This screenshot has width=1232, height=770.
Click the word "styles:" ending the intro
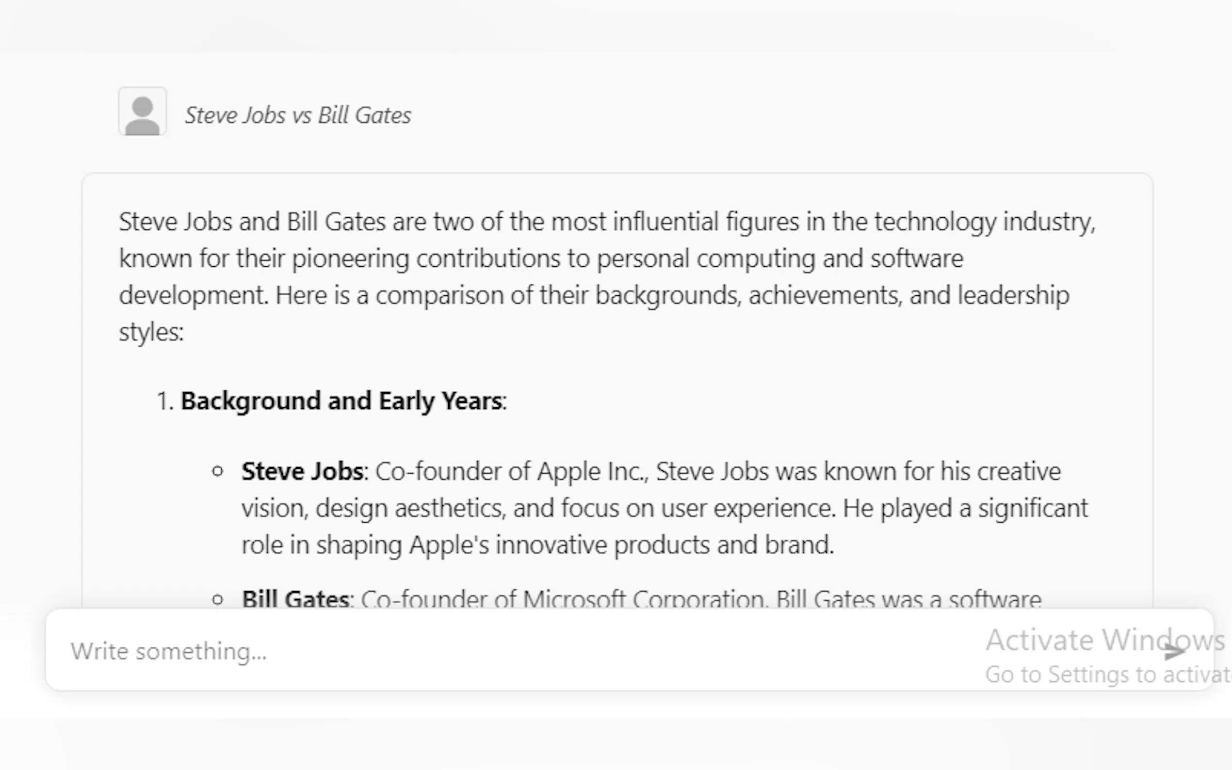coord(151,333)
